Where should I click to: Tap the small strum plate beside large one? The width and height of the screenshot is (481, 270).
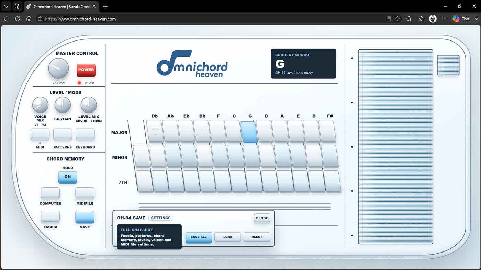[448, 65]
